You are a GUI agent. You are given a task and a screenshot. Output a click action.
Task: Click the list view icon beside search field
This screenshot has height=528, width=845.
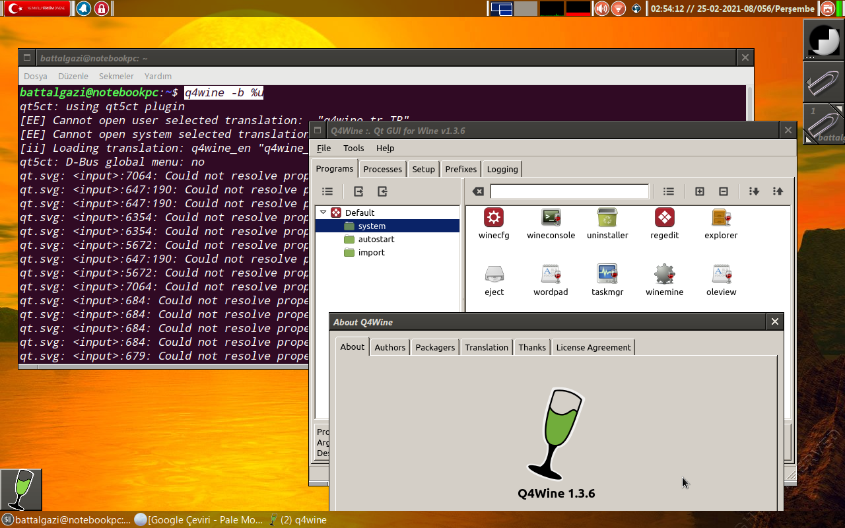[669, 191]
